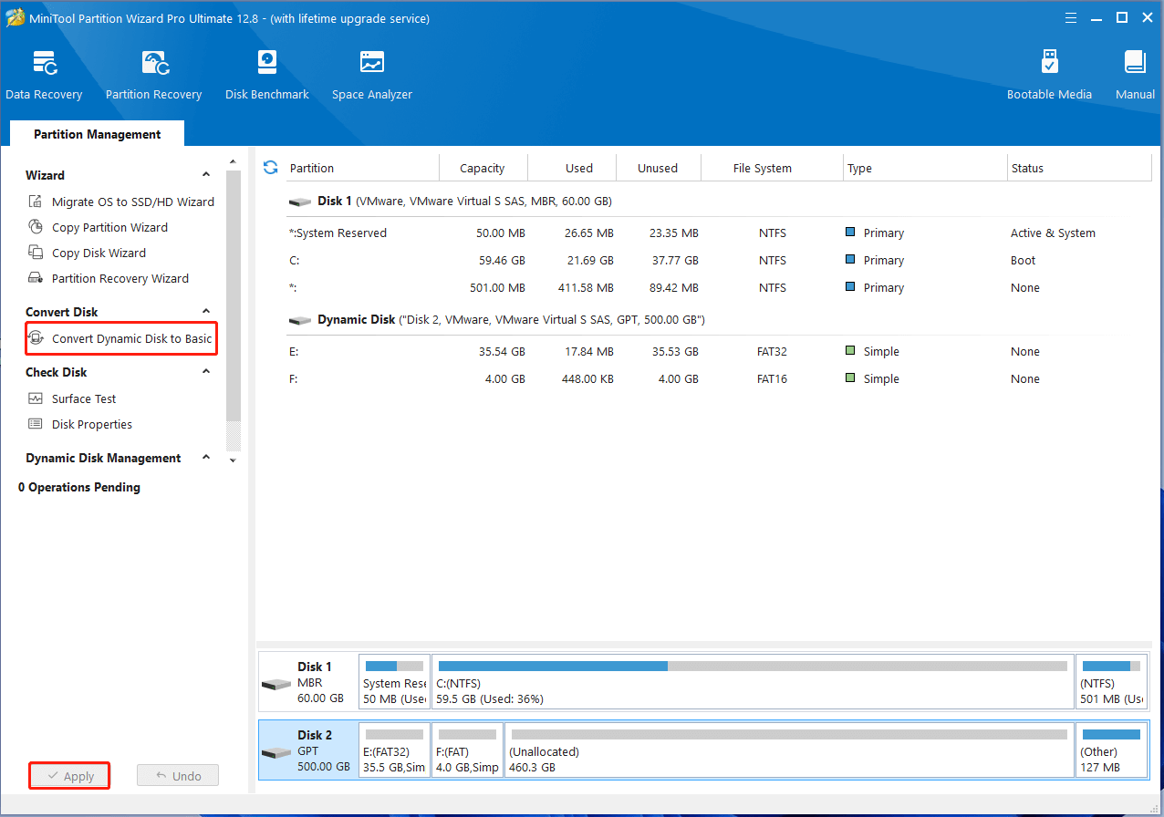Click the Apply button
The image size is (1164, 817).
(x=69, y=776)
